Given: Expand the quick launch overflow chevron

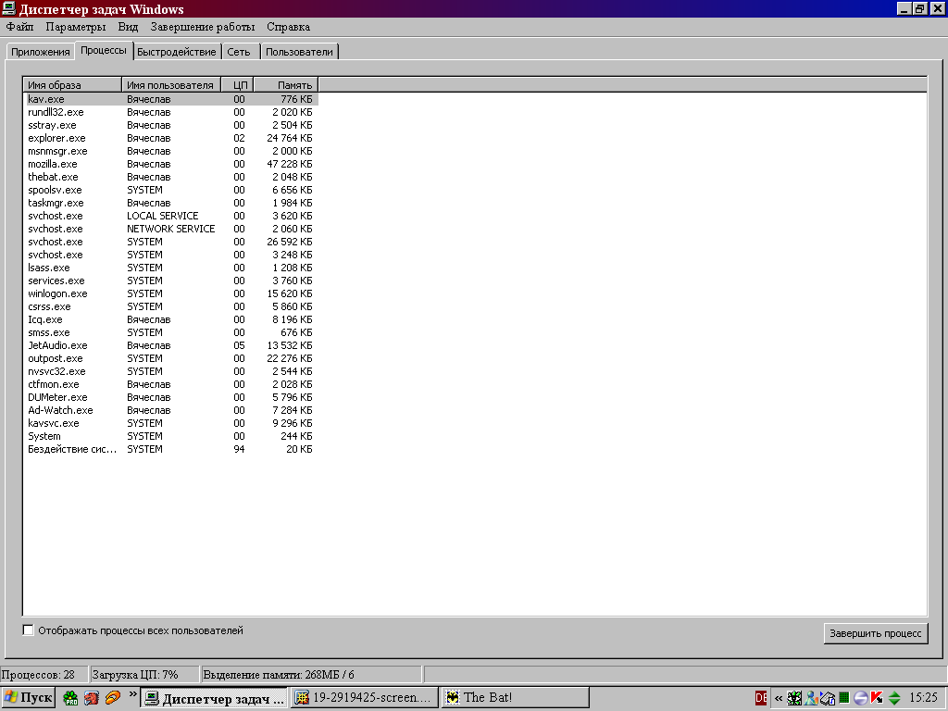Looking at the screenshot, I should coord(131,693).
